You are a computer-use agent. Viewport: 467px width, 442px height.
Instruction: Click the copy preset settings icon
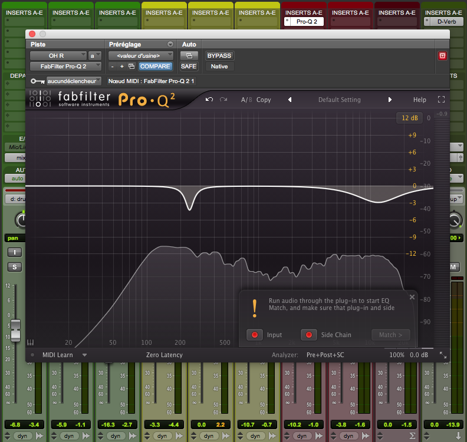pyautogui.click(x=131, y=67)
